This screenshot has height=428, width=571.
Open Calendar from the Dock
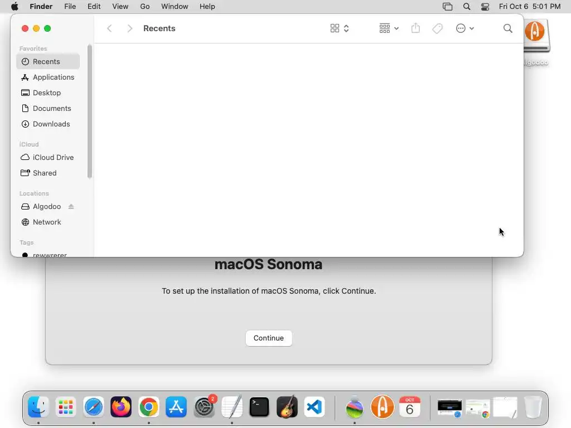[x=410, y=407]
